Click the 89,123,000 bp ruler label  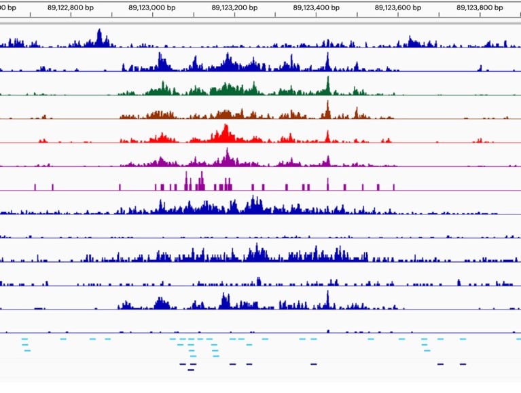[x=152, y=7]
